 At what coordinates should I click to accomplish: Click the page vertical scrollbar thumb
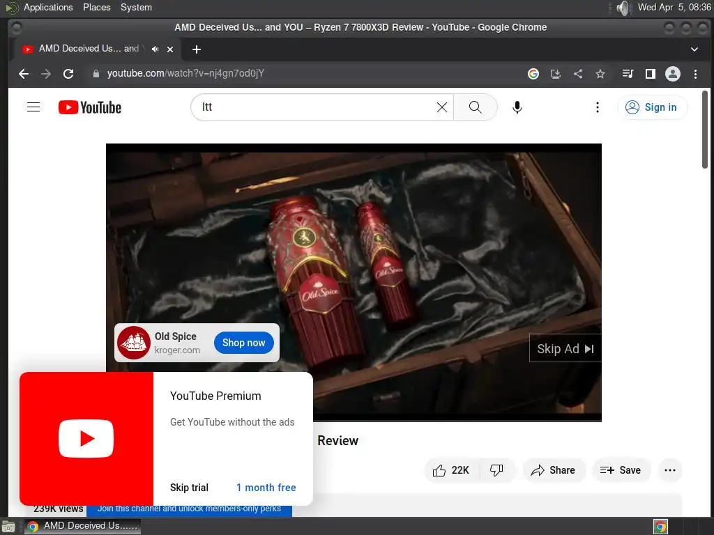pos(704,130)
